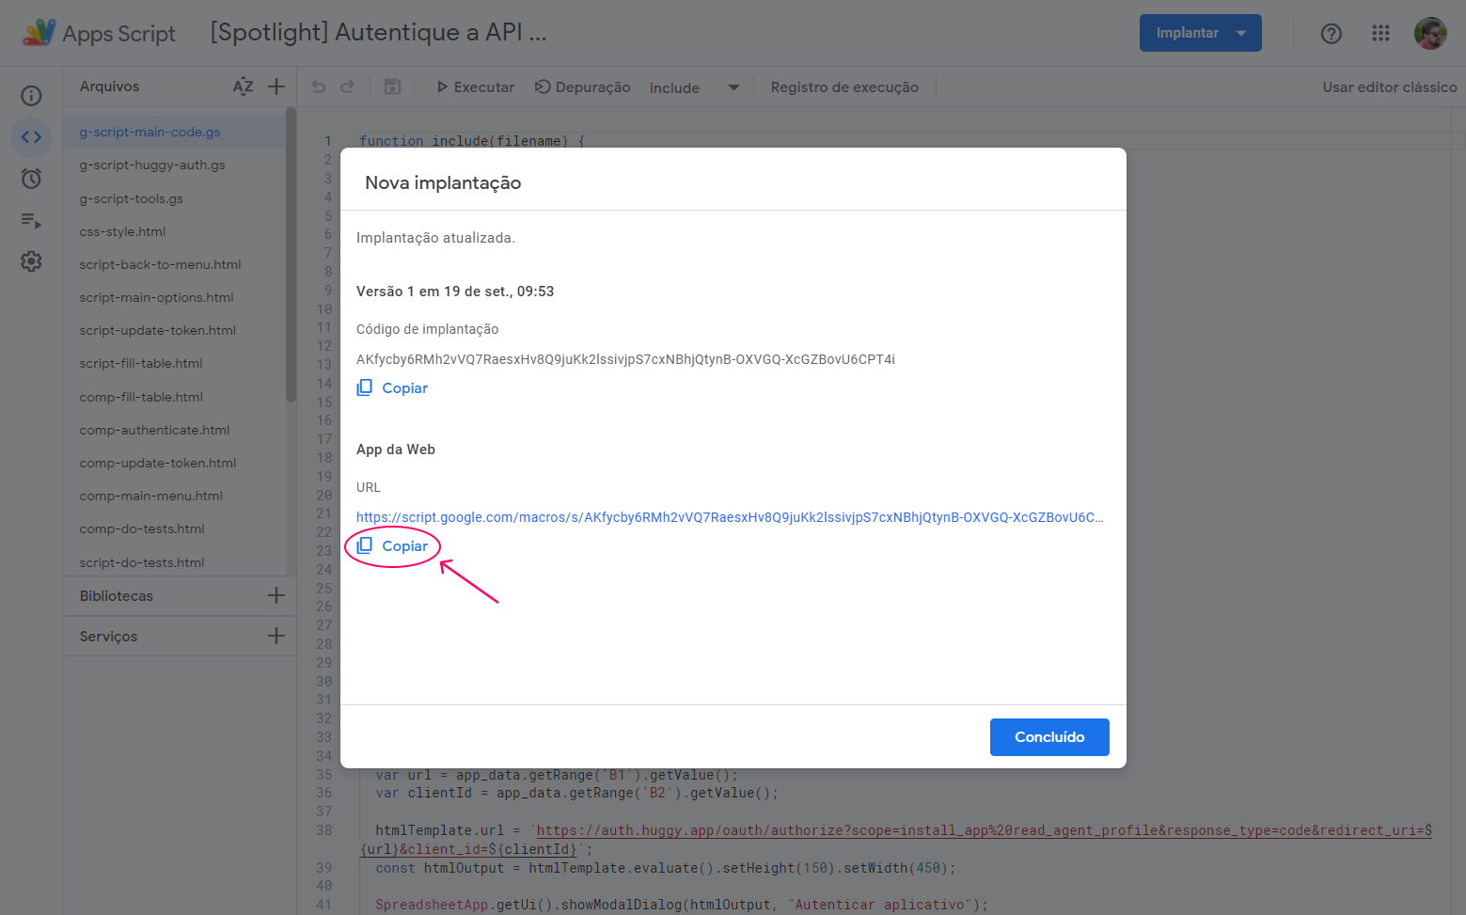Click the Concluído button
Image resolution: width=1466 pixels, height=915 pixels.
point(1049,737)
